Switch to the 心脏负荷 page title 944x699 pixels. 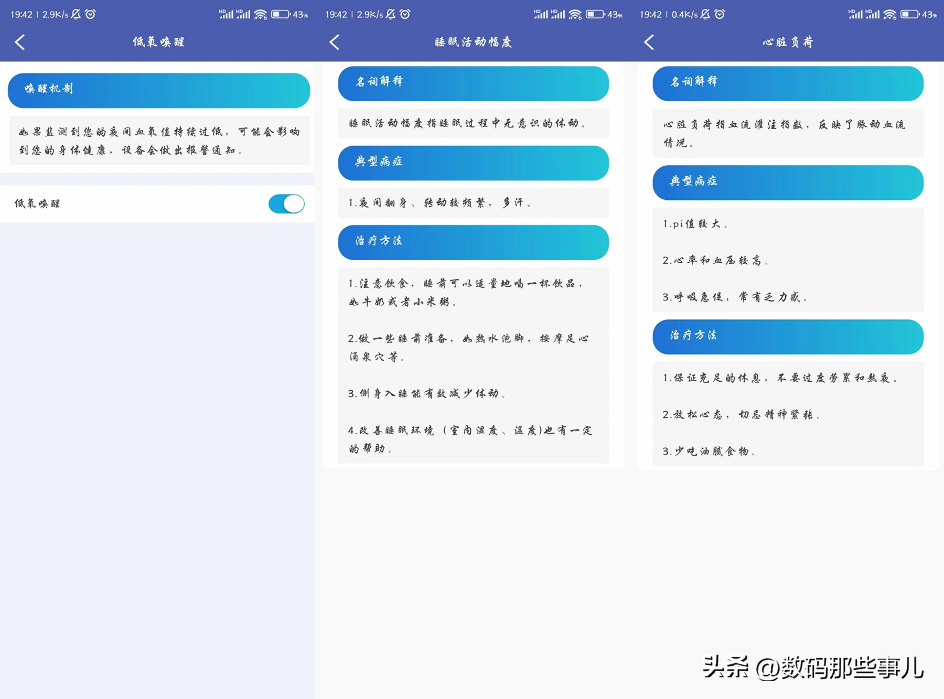click(x=786, y=41)
